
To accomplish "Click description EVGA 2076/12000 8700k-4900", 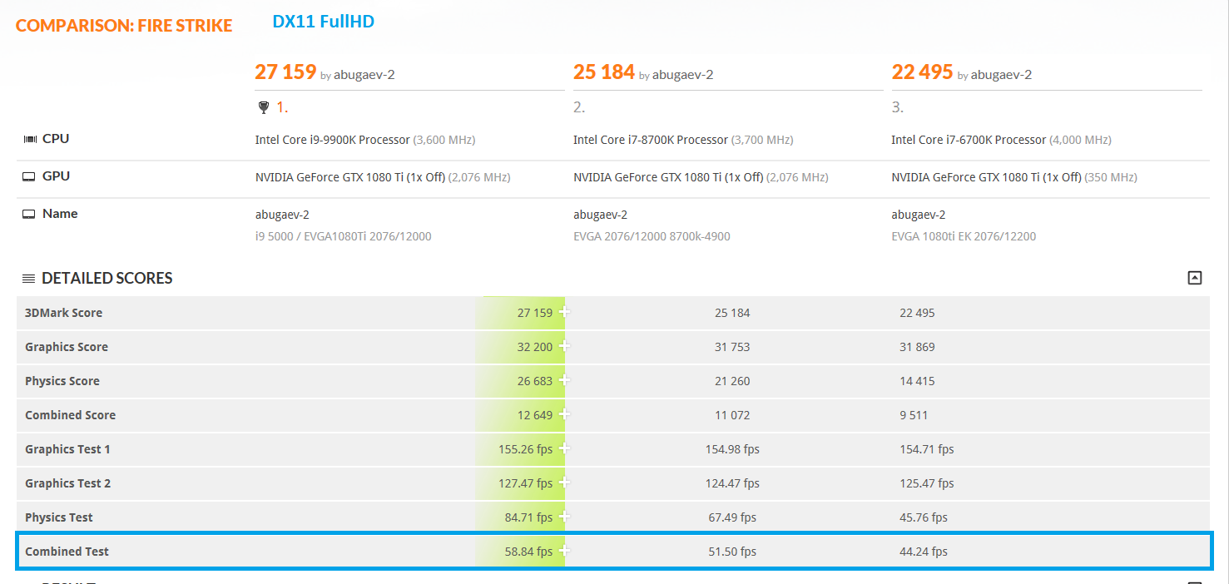I will point(652,236).
